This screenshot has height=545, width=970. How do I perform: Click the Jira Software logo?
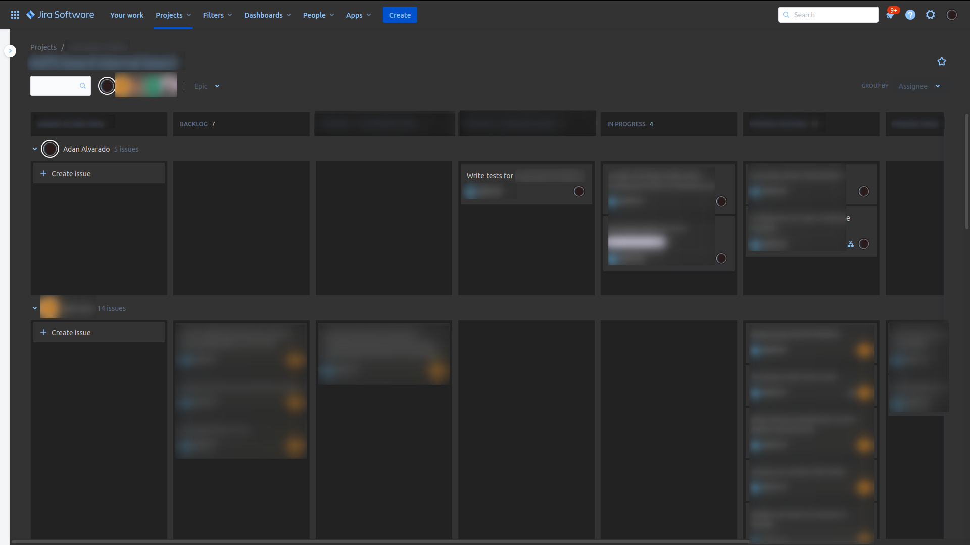pos(60,15)
